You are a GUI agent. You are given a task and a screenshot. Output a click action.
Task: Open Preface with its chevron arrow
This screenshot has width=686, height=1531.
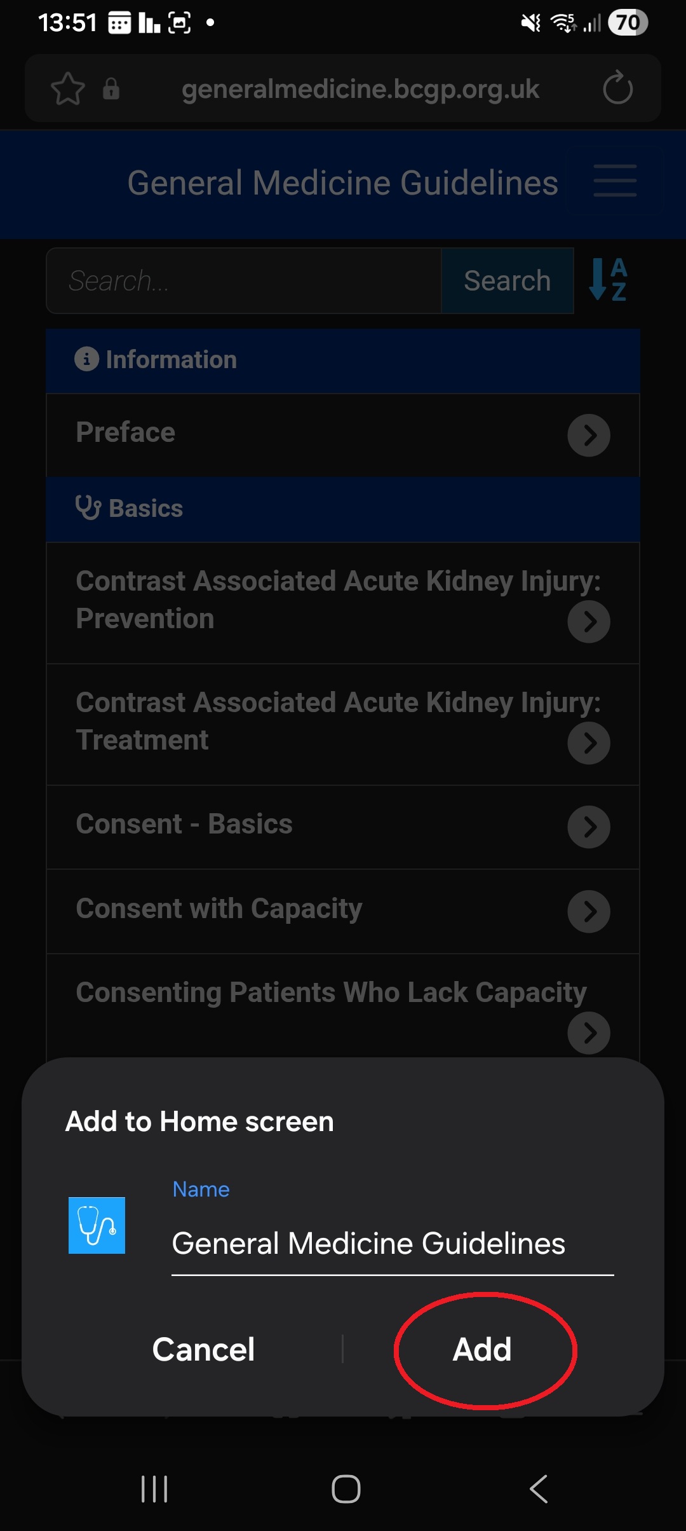coord(589,436)
